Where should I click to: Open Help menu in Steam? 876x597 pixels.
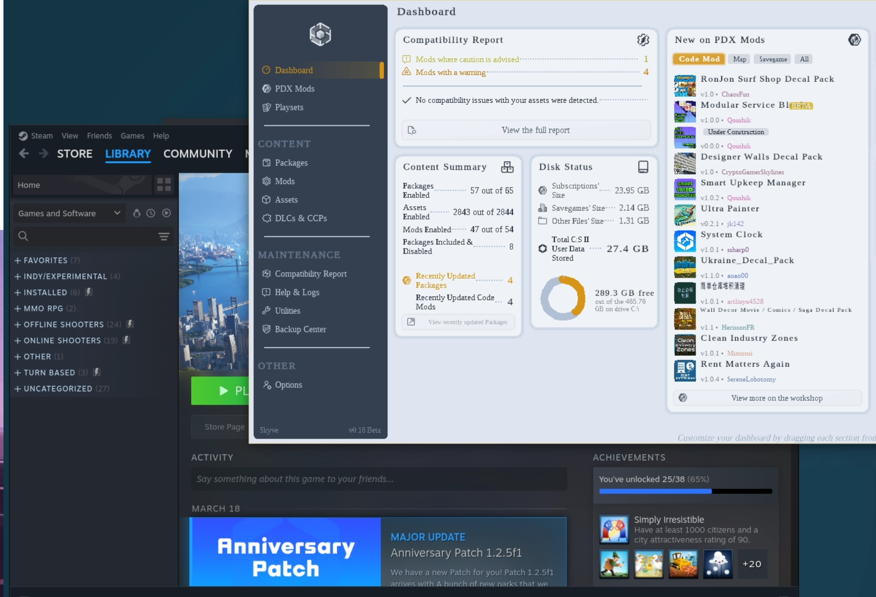pyautogui.click(x=161, y=136)
